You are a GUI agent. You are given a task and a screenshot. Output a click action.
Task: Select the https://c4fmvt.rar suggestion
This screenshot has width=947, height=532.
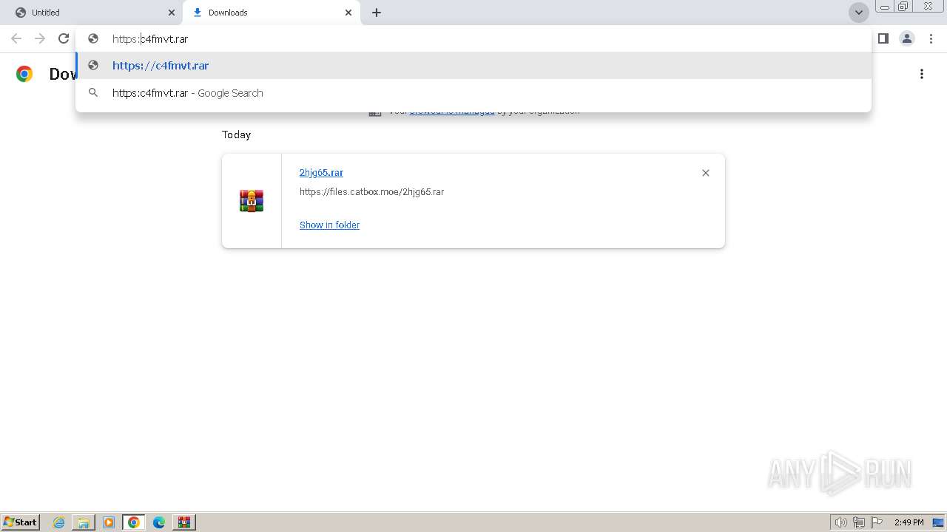click(473, 66)
